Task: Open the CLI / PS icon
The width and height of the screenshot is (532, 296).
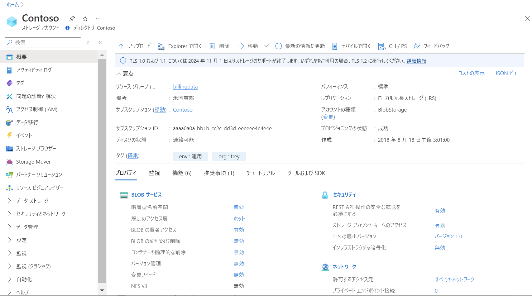Action: pyautogui.click(x=382, y=46)
